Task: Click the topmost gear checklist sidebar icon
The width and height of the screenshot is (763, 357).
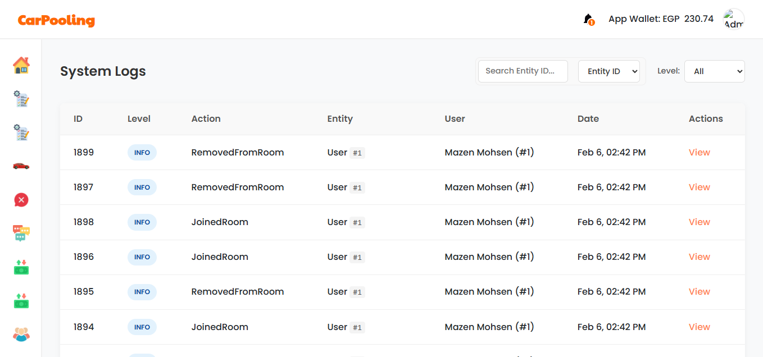Action: (21, 99)
